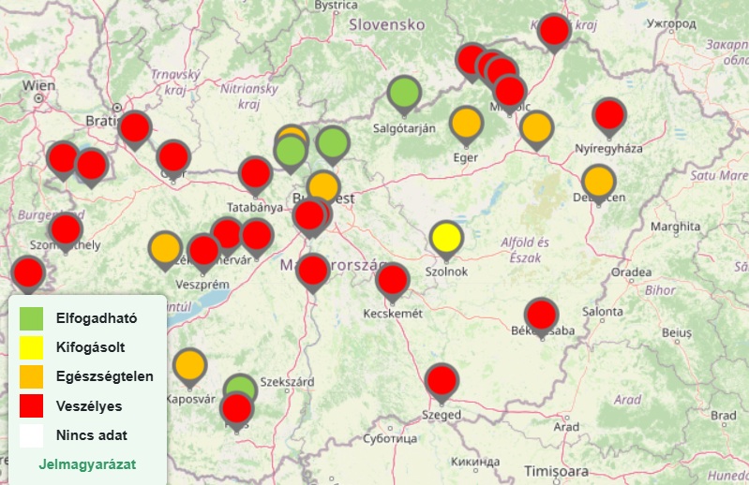Click the Oradea city label
This screenshot has width=749, height=485.
[x=632, y=272]
